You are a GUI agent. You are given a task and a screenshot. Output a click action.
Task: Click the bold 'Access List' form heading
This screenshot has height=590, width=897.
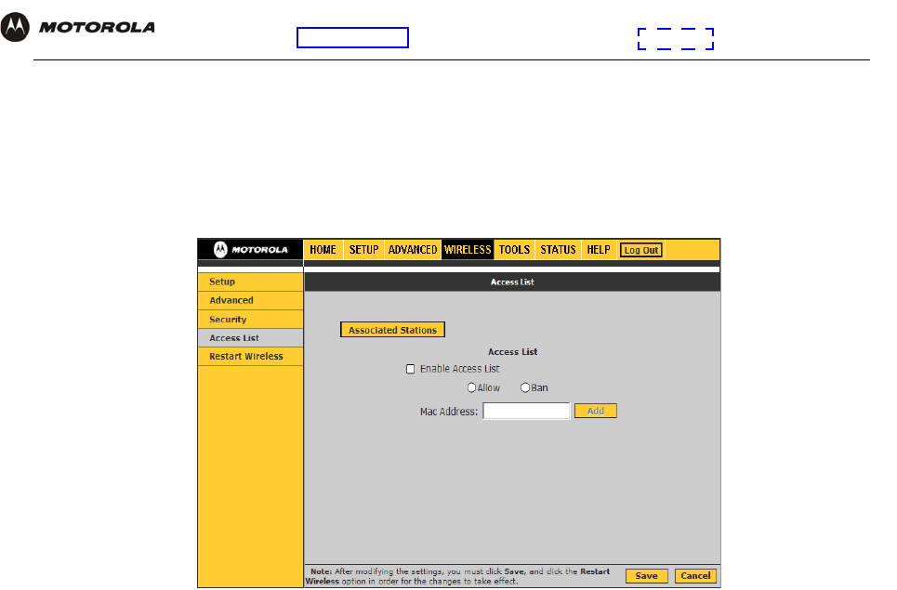point(512,352)
